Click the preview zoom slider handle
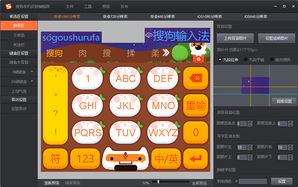The width and height of the screenshot is (298, 187). 158,182
